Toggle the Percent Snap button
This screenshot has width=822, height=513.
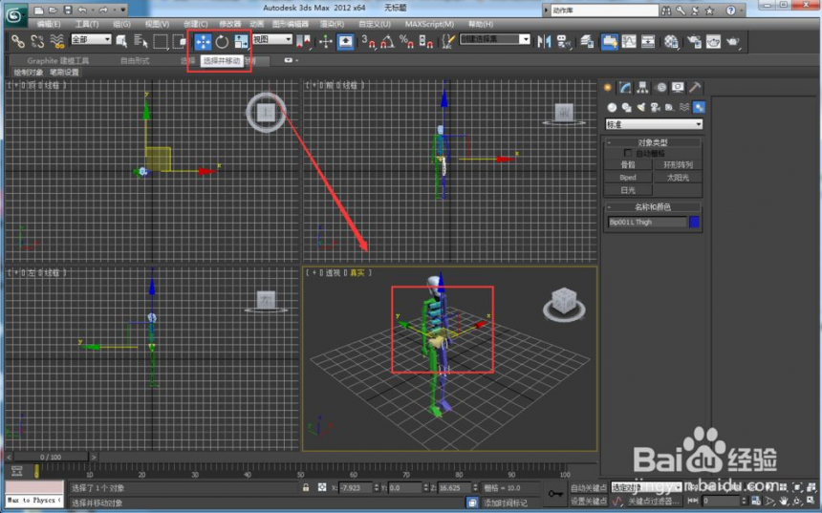click(x=406, y=41)
